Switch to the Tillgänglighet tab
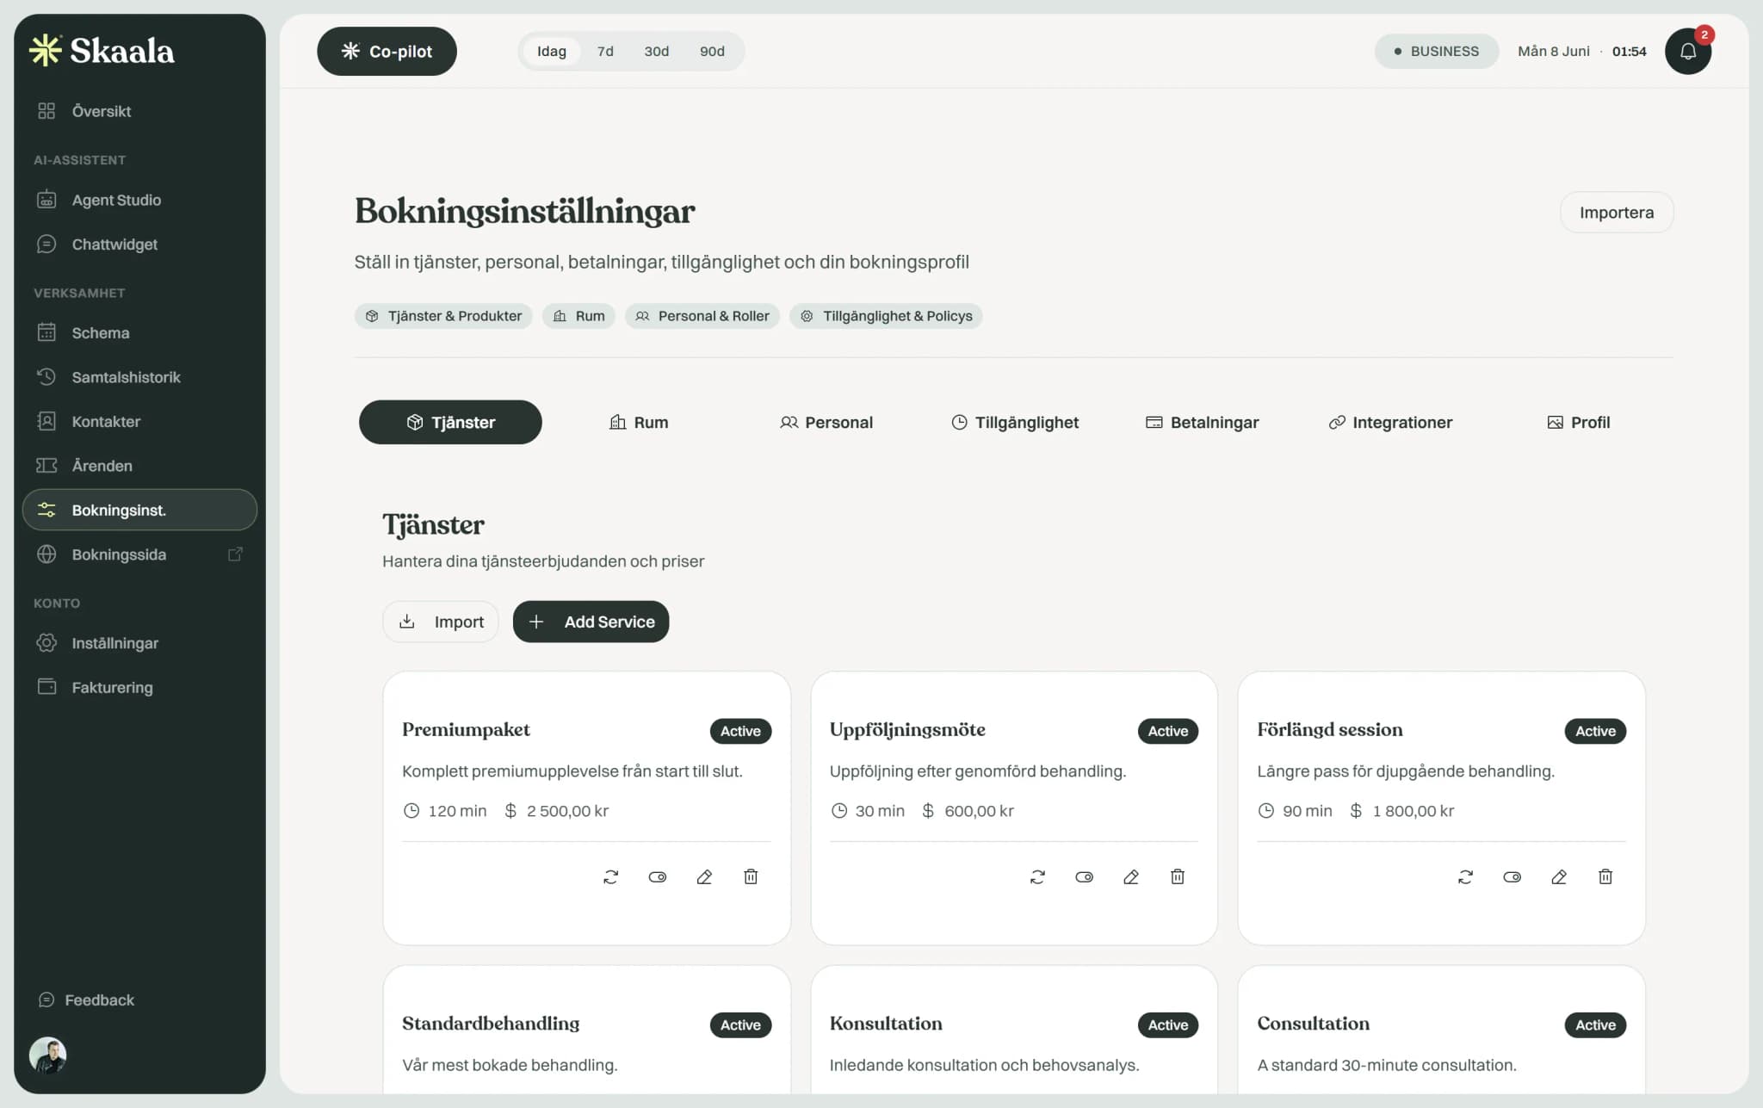 pyautogui.click(x=1015, y=422)
